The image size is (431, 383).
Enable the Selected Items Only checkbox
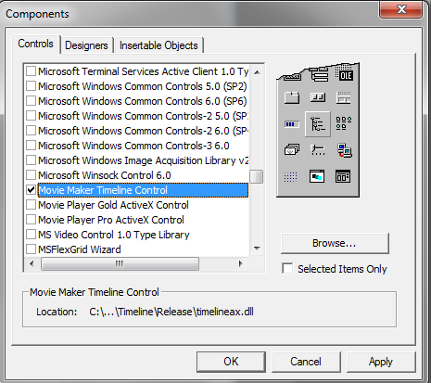[287, 268]
